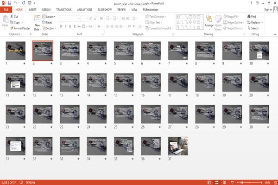Select slide 20 thumbnail
278x185 pixels.
pyautogui.click(x=259, y=83)
